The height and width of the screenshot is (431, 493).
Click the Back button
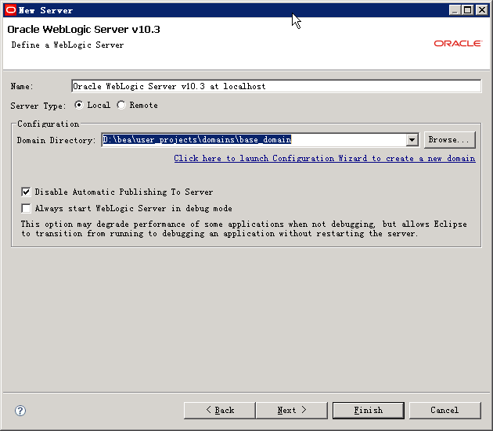(x=220, y=410)
